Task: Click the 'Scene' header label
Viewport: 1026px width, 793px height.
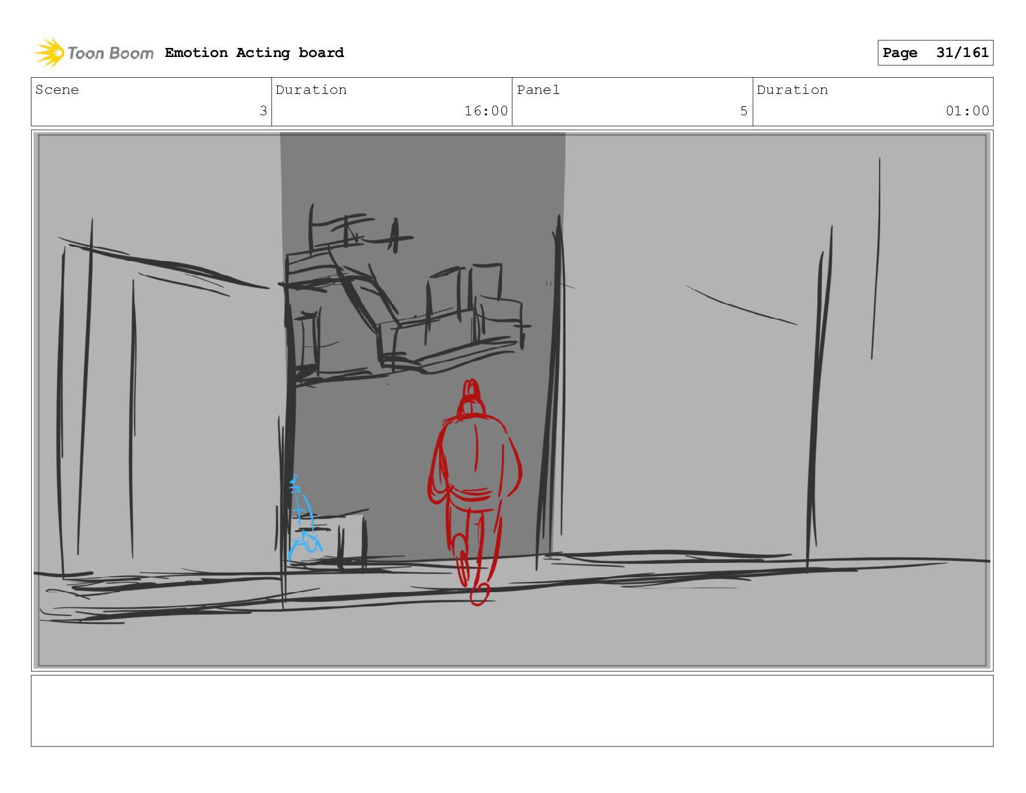Action: (x=57, y=90)
